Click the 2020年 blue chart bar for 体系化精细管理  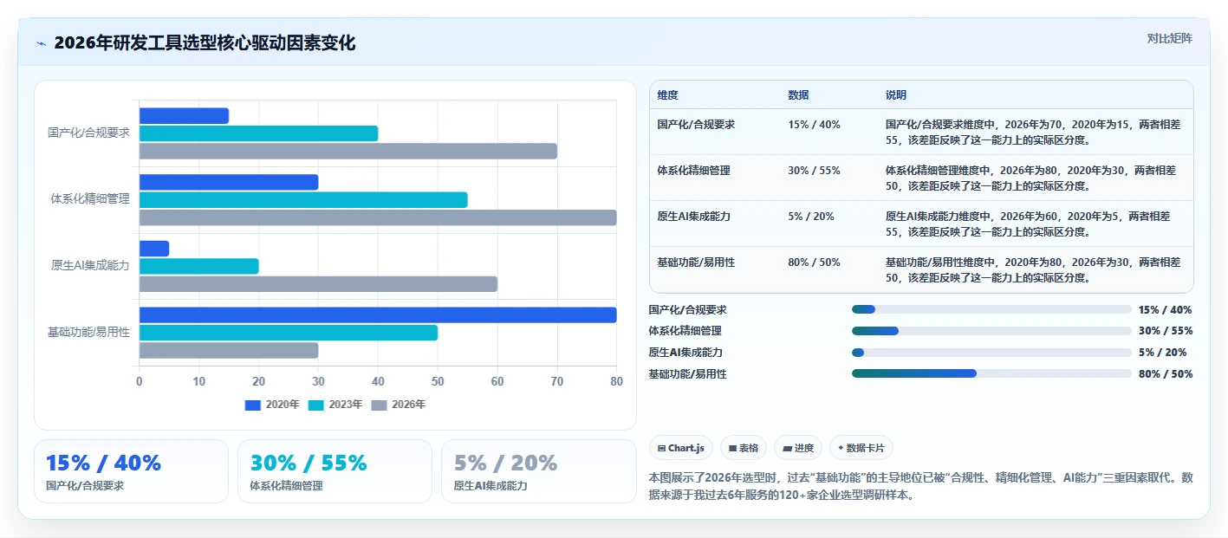229,182
